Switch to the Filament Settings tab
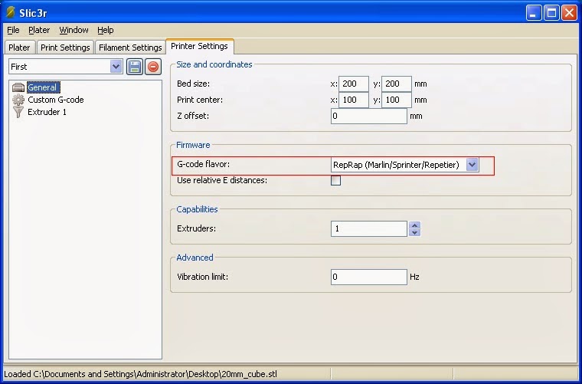This screenshot has width=582, height=384. tap(130, 48)
